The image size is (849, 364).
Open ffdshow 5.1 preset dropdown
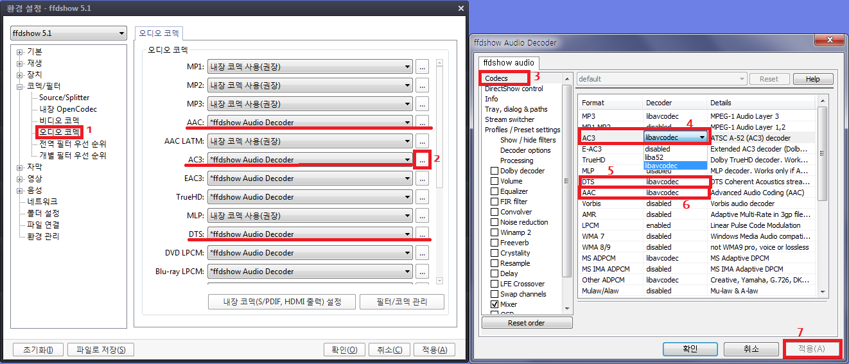pyautogui.click(x=68, y=33)
